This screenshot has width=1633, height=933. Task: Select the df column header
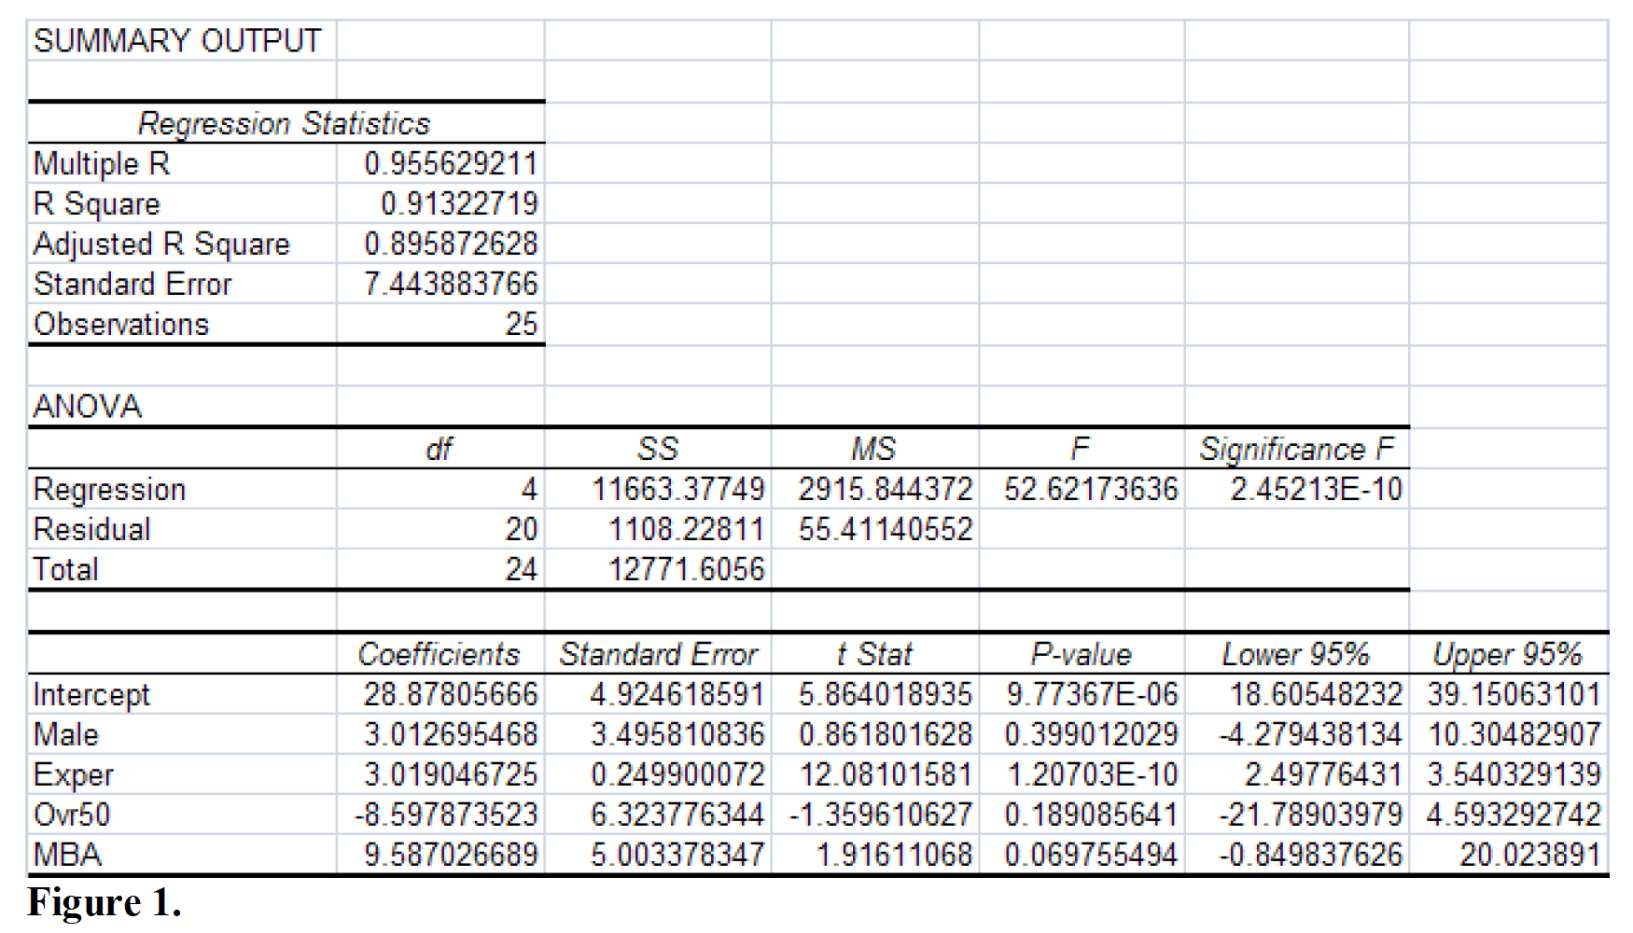click(x=438, y=448)
